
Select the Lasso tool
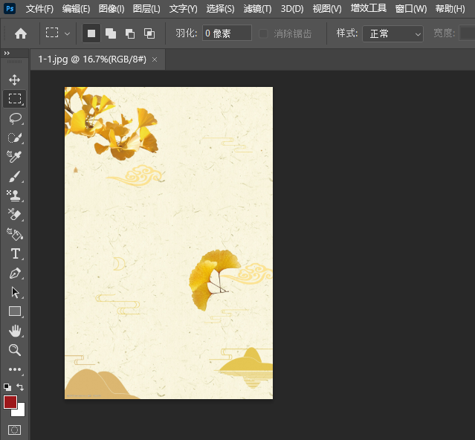pyautogui.click(x=15, y=118)
